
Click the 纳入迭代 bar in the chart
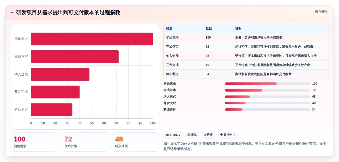pos(60,74)
